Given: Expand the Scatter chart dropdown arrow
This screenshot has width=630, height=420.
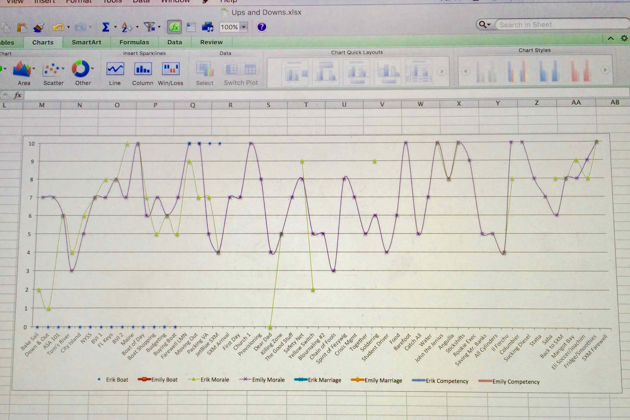Looking at the screenshot, I should tap(63, 69).
